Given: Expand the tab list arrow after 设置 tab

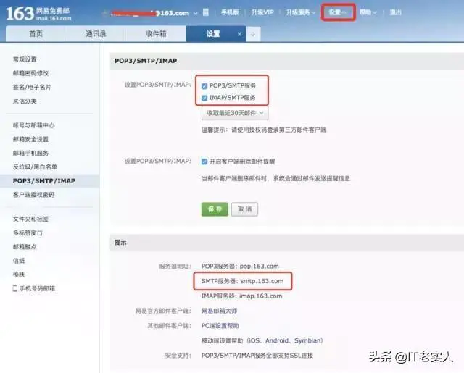Looking at the screenshot, I should click(253, 34).
